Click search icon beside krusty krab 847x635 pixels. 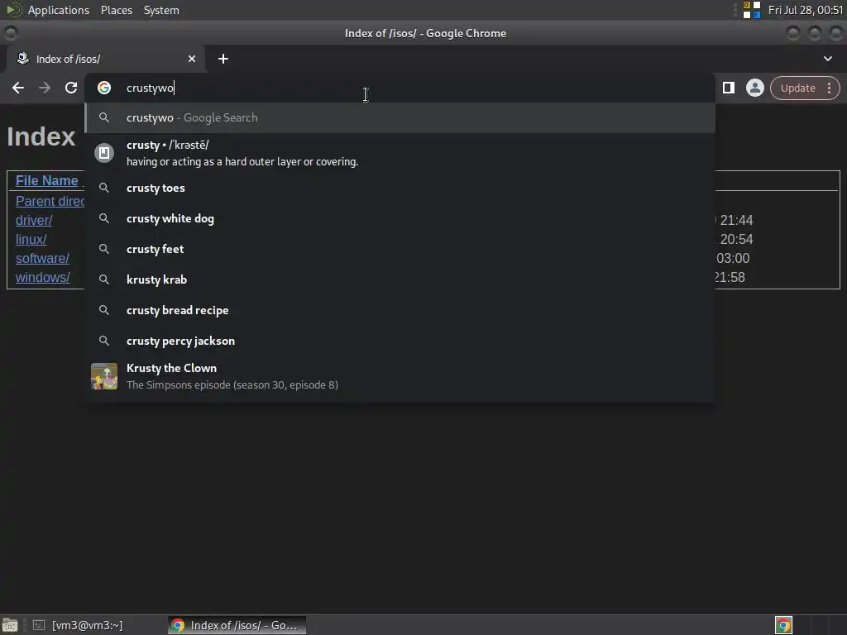click(x=104, y=279)
